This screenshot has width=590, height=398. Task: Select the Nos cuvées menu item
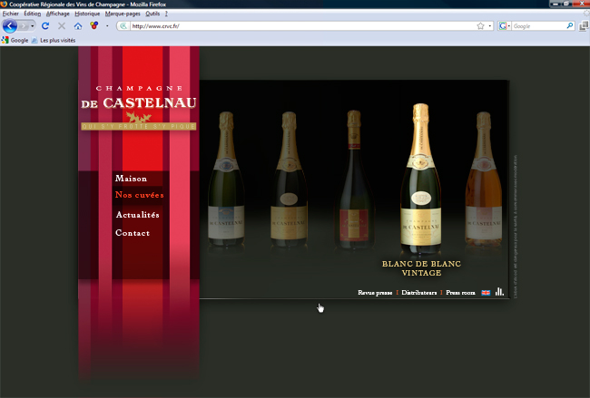coord(139,195)
